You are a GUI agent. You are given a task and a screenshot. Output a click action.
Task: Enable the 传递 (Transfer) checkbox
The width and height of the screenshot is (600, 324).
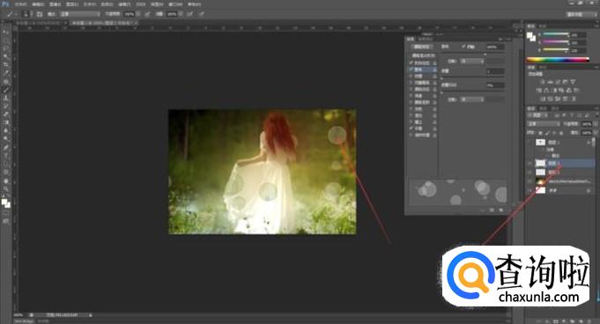[411, 96]
